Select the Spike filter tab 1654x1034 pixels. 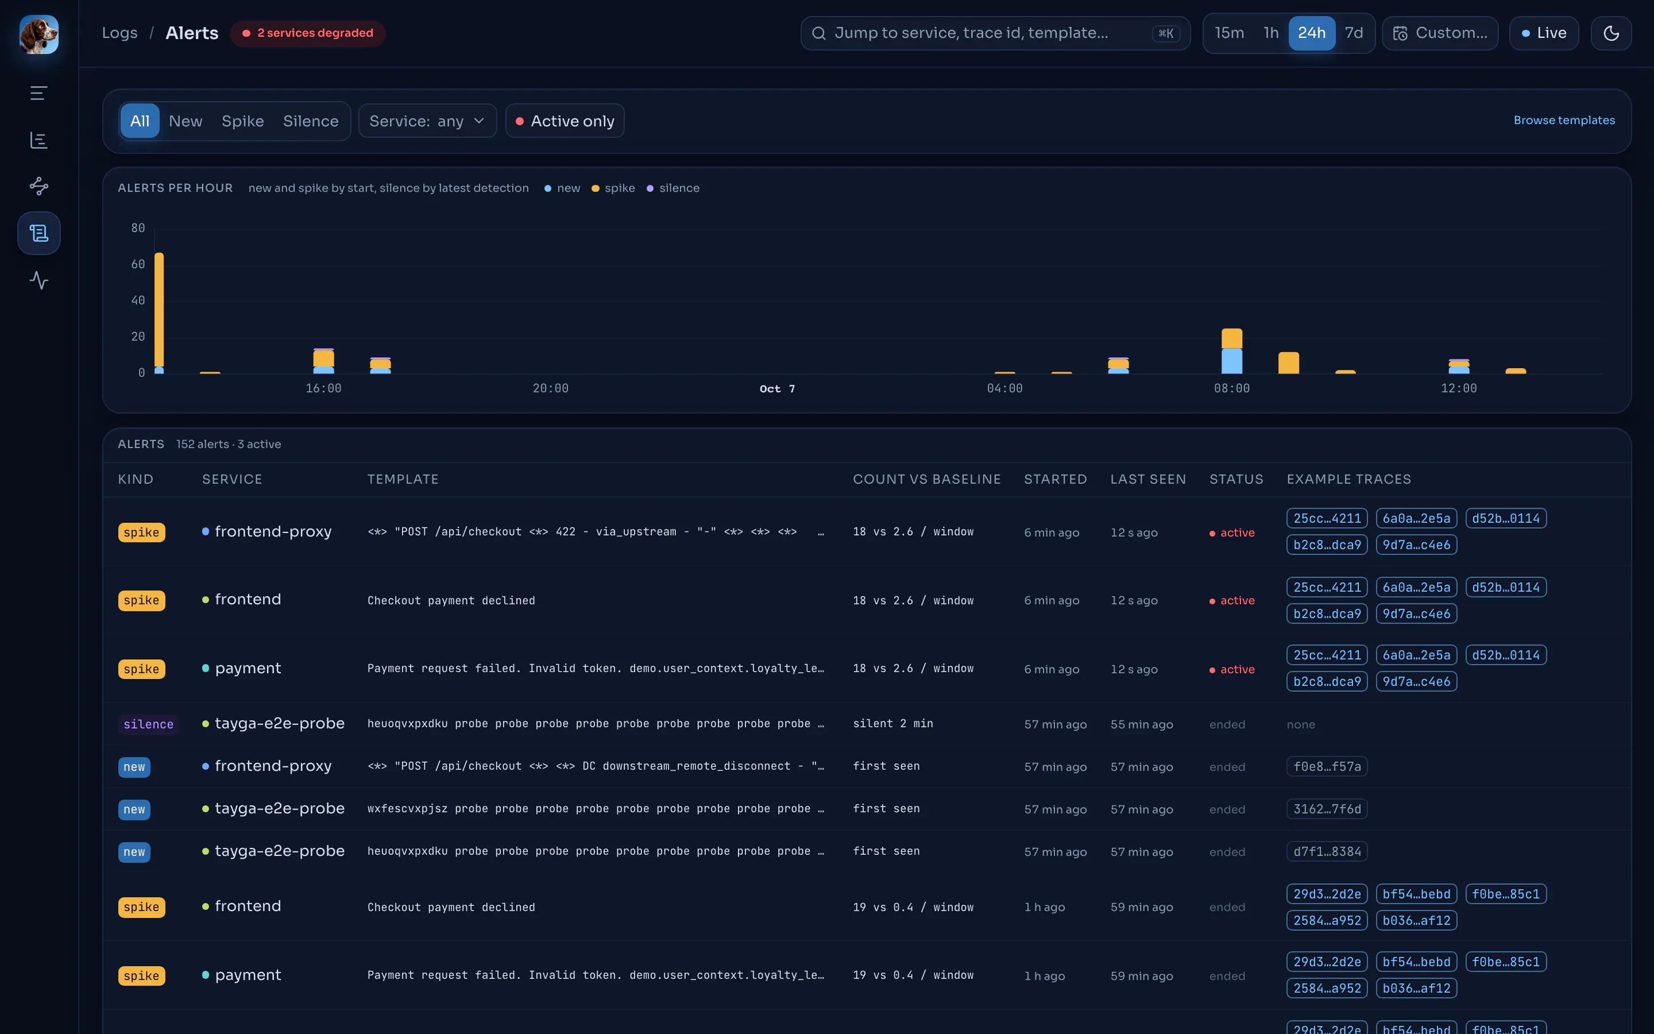(242, 121)
